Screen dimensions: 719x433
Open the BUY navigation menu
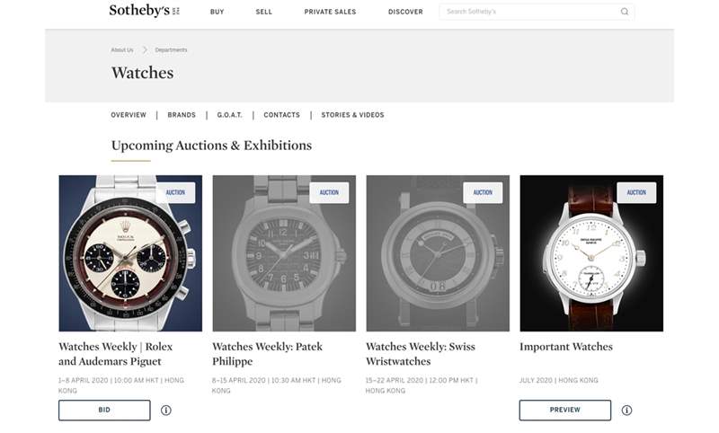(217, 13)
